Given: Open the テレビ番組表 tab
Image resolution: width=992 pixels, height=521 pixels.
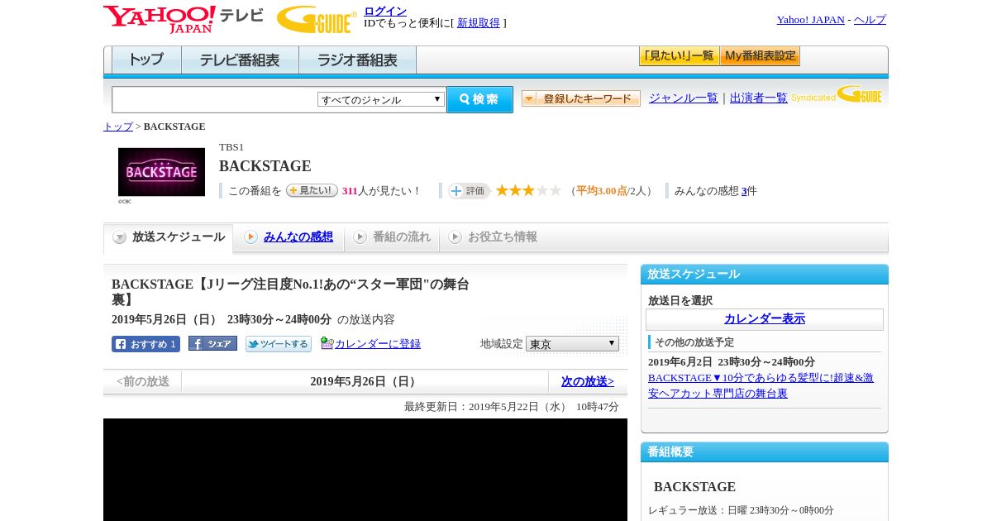Looking at the screenshot, I should pyautogui.click(x=240, y=60).
